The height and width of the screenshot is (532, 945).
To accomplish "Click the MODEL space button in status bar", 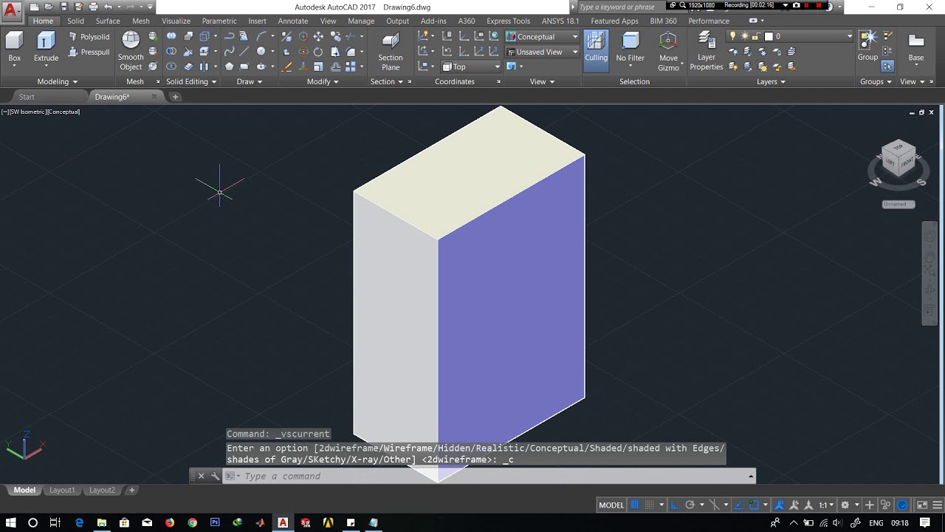I will pos(611,505).
